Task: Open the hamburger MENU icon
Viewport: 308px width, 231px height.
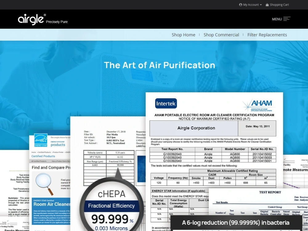Action: click(287, 19)
